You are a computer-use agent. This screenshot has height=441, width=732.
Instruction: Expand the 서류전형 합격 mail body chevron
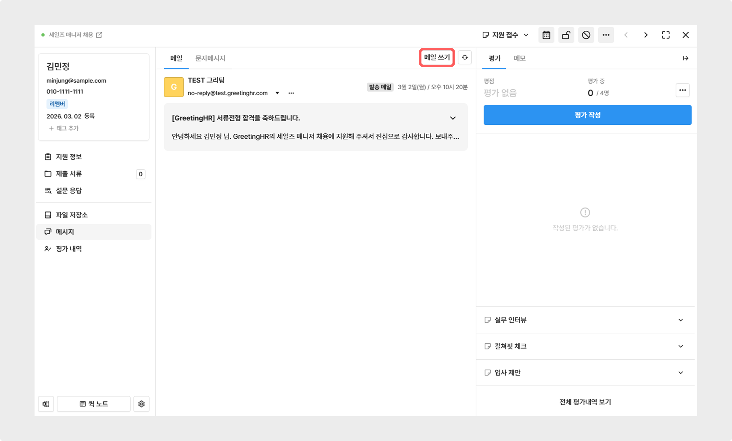(453, 118)
